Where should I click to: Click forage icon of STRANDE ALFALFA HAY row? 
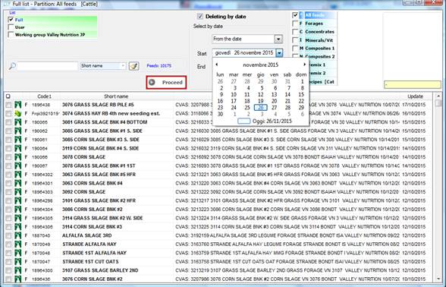click(18, 244)
